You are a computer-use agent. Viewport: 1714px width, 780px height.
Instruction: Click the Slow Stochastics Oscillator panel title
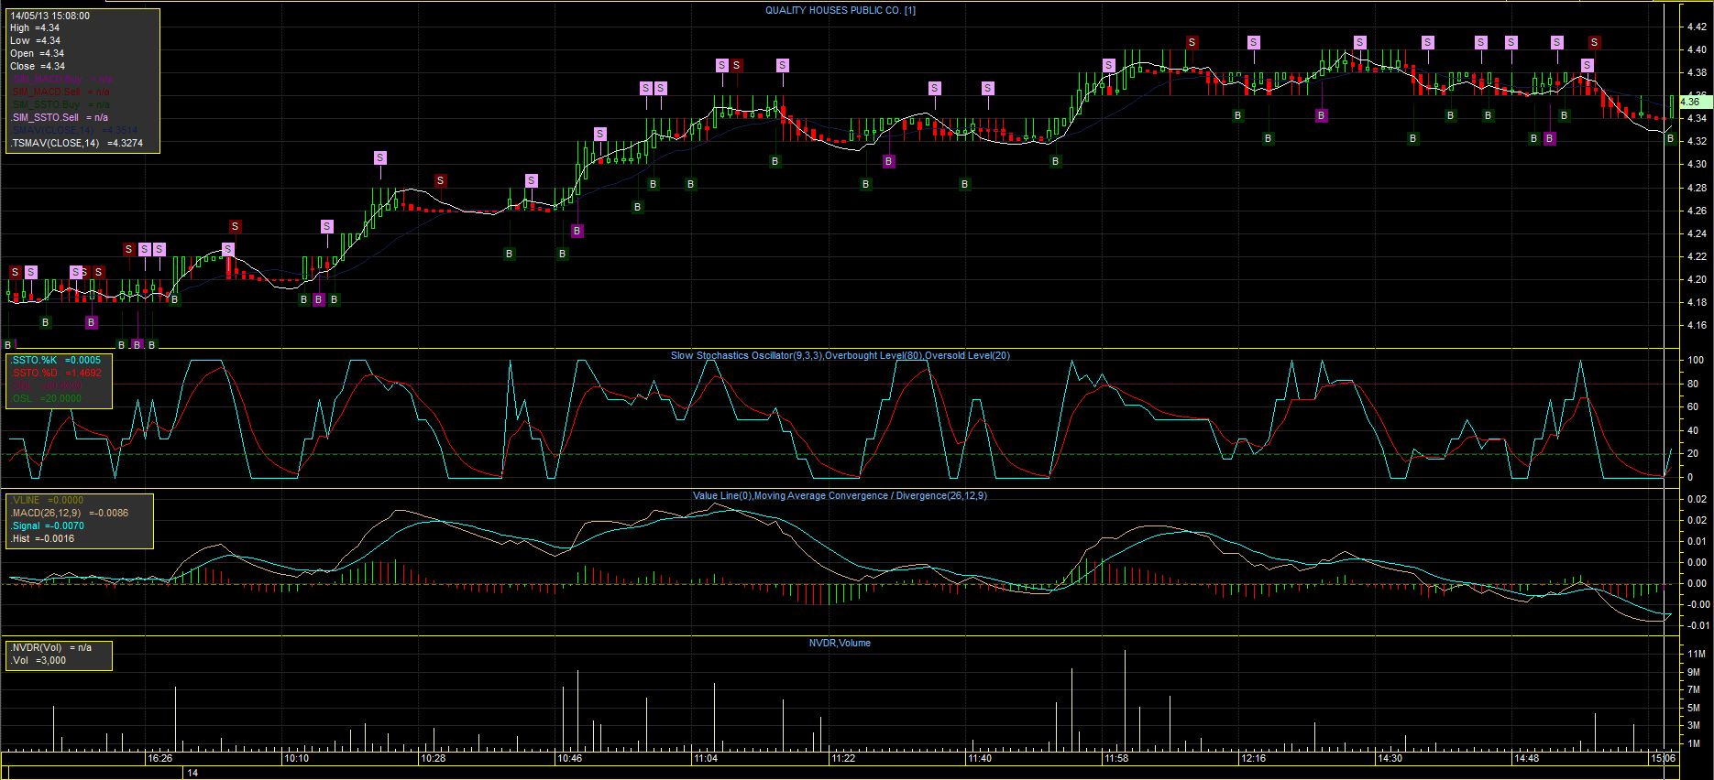pos(840,355)
